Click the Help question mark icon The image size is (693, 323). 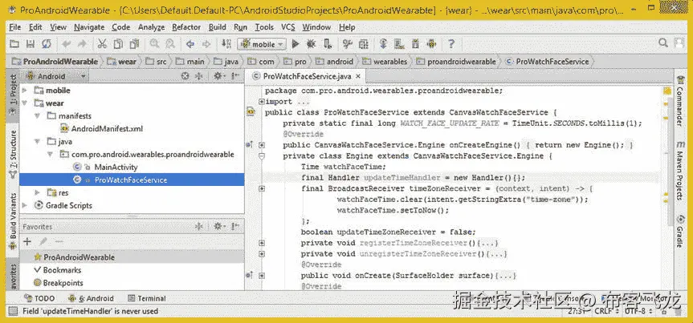coord(450,44)
